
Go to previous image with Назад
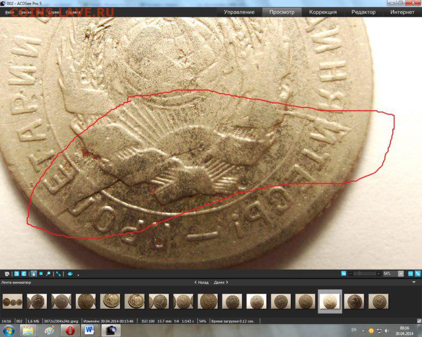(201, 283)
